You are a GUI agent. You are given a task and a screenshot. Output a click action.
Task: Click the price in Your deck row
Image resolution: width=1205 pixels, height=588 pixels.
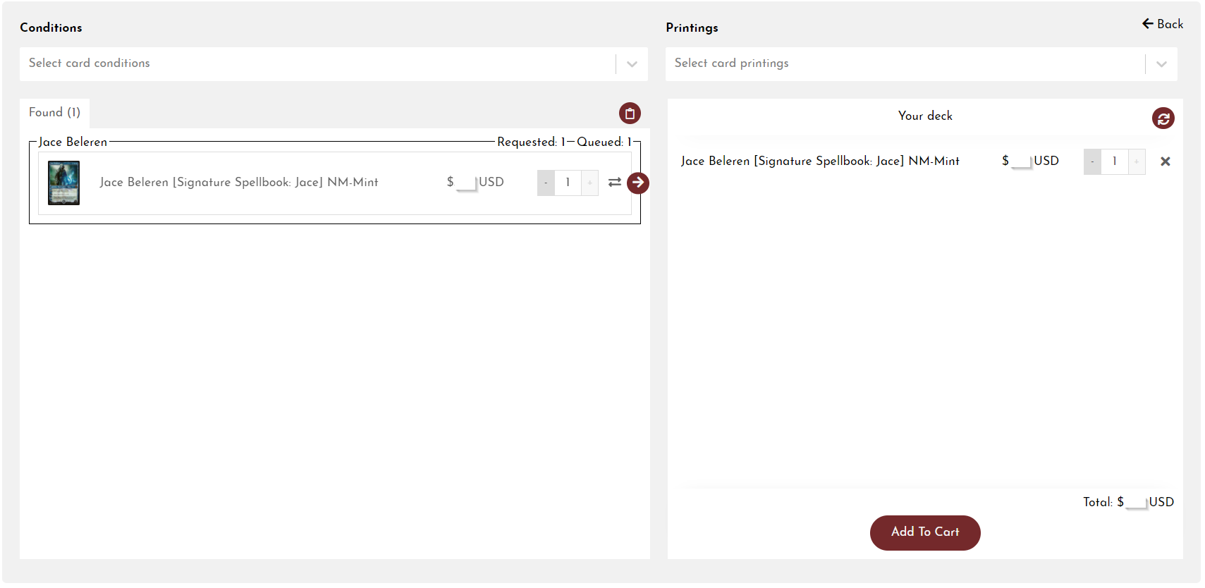click(x=1030, y=161)
